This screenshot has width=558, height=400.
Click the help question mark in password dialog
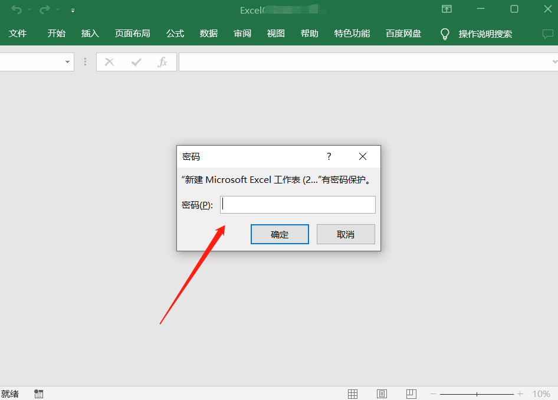[329, 156]
